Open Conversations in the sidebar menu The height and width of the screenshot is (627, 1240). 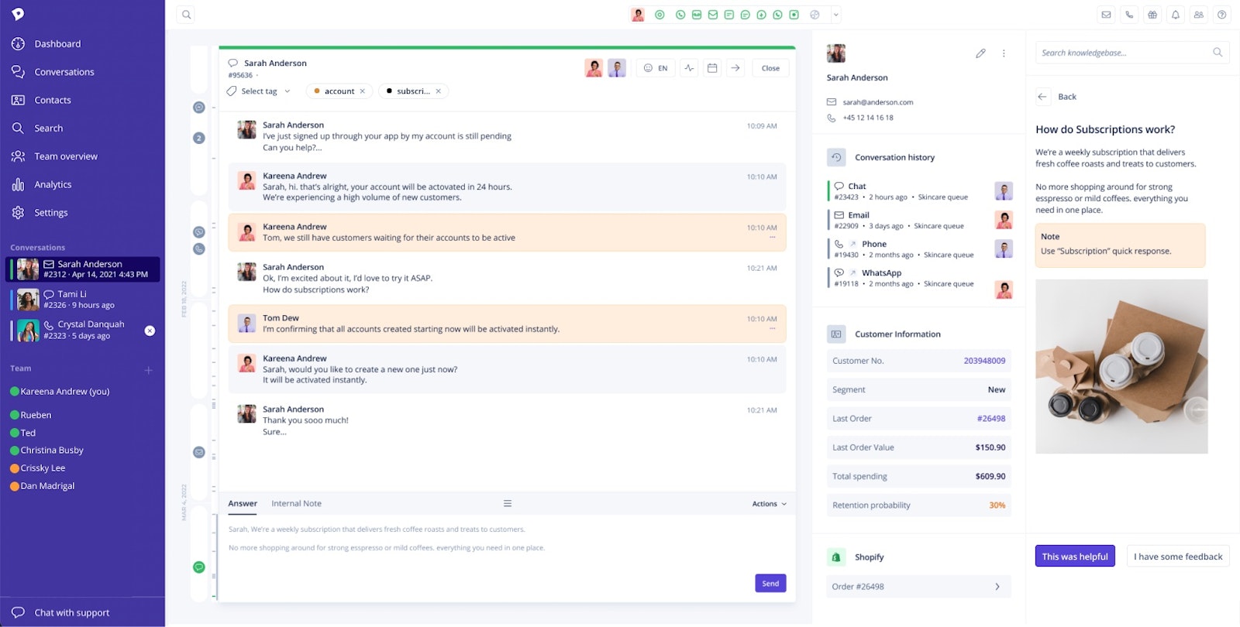pyautogui.click(x=64, y=72)
